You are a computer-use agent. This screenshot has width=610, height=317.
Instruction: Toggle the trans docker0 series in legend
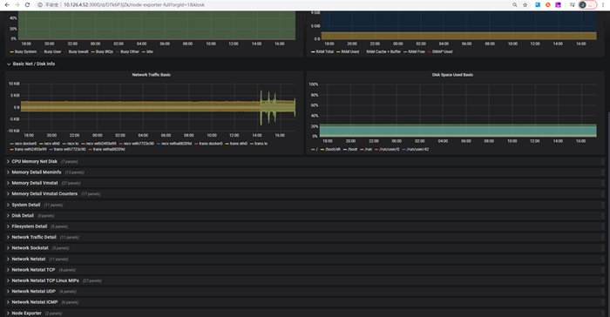(x=211, y=144)
